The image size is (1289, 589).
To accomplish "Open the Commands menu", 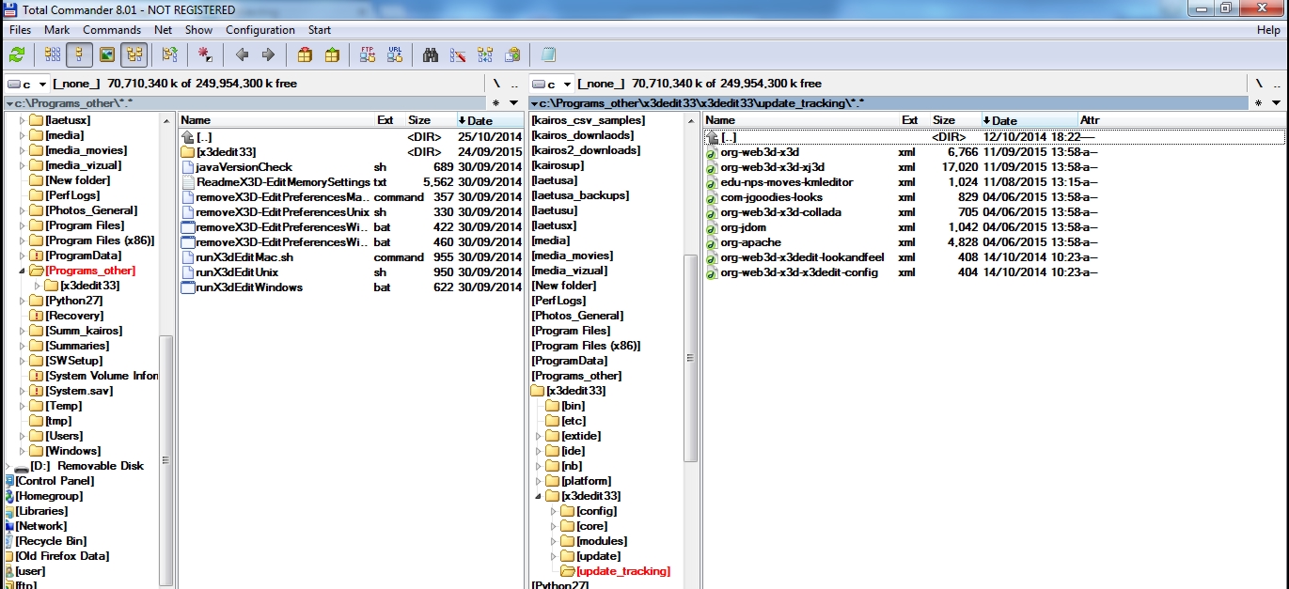I will tap(111, 30).
